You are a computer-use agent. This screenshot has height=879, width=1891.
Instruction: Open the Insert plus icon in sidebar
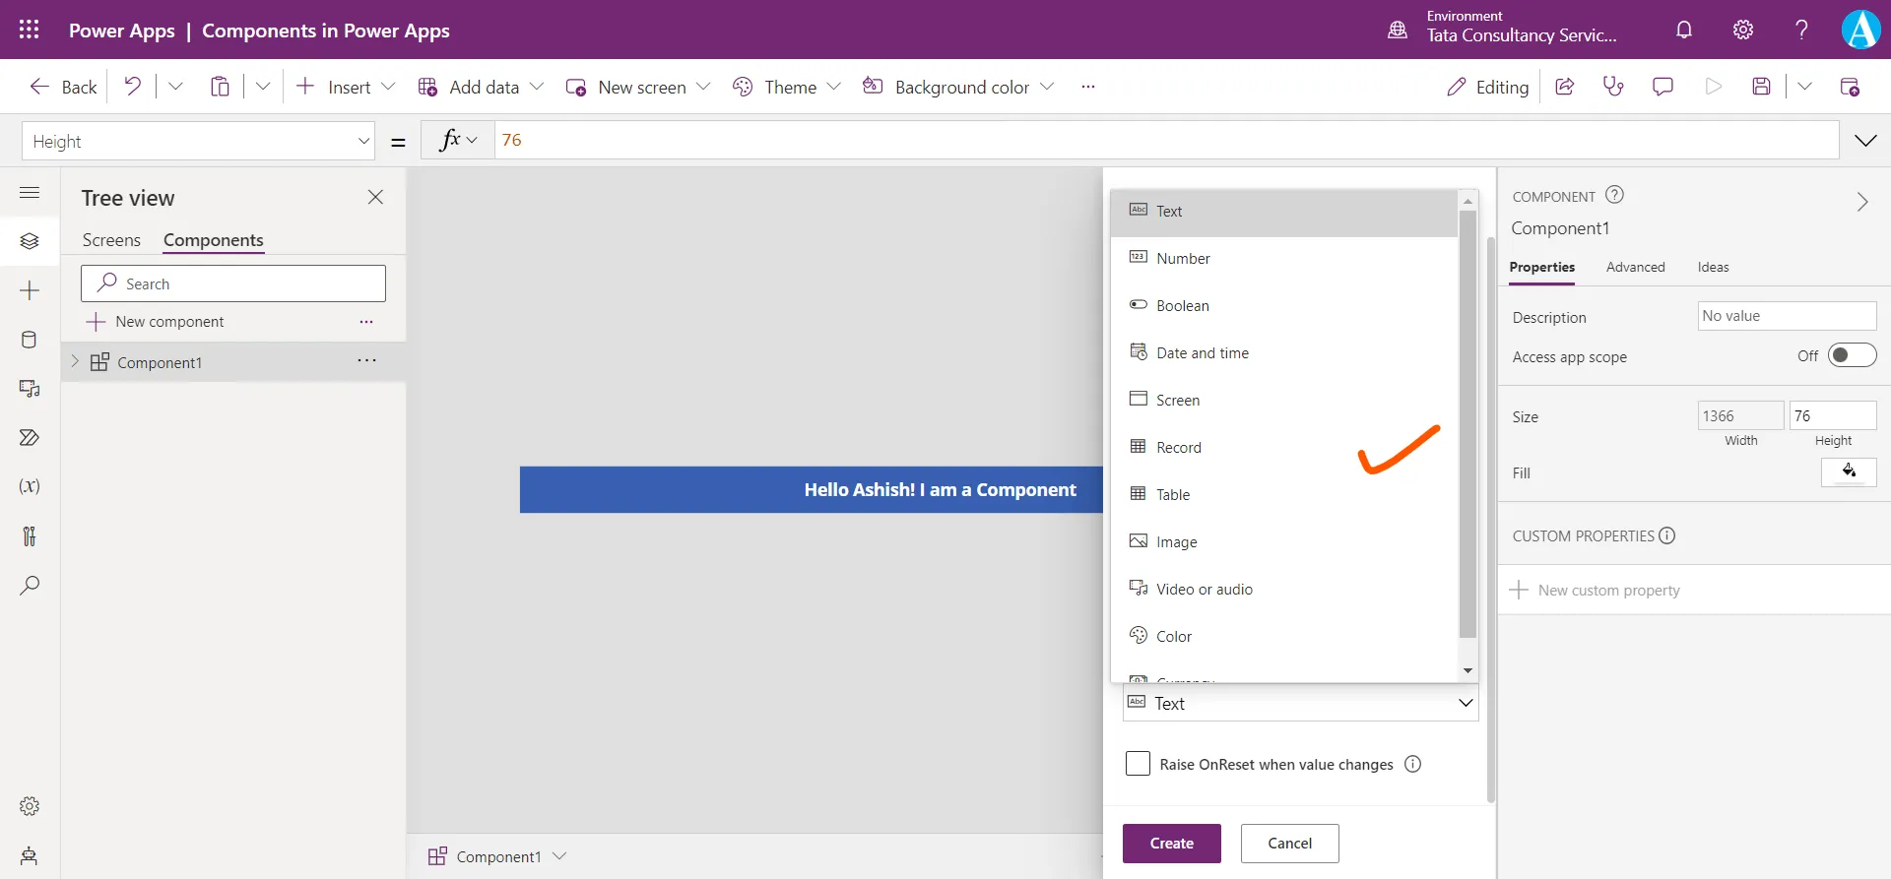click(x=30, y=290)
